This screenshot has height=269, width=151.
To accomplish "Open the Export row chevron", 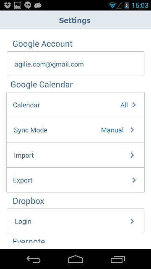I will tap(134, 180).
